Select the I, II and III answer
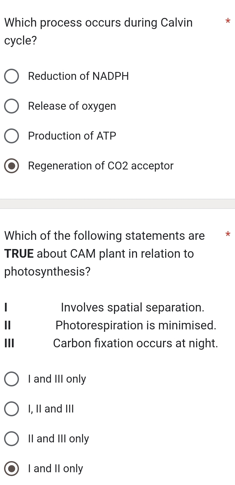The image size is (235, 485). pyautogui.click(x=11, y=409)
